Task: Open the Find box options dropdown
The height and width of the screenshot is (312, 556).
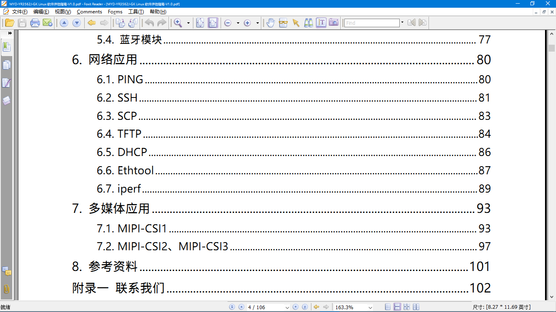Action: (x=402, y=22)
